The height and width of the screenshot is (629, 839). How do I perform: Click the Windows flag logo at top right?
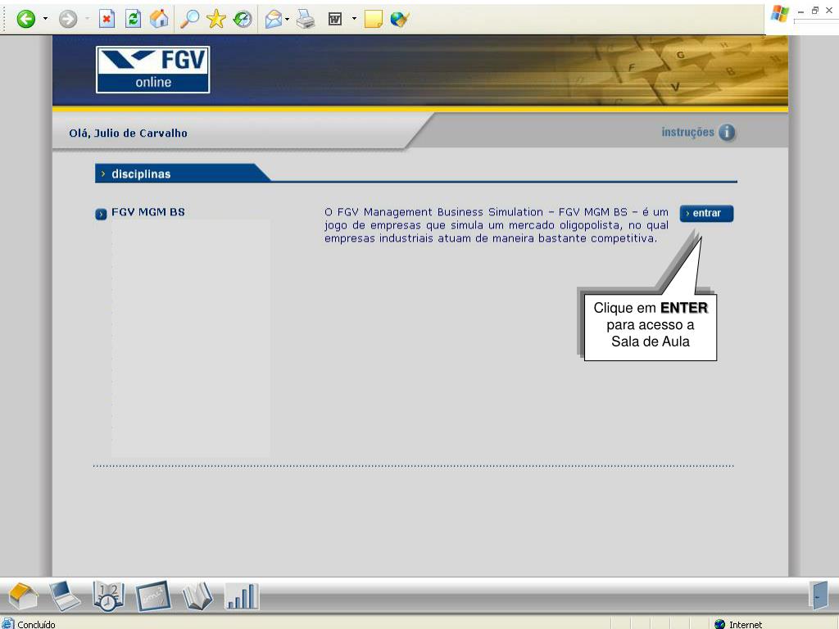pos(780,13)
